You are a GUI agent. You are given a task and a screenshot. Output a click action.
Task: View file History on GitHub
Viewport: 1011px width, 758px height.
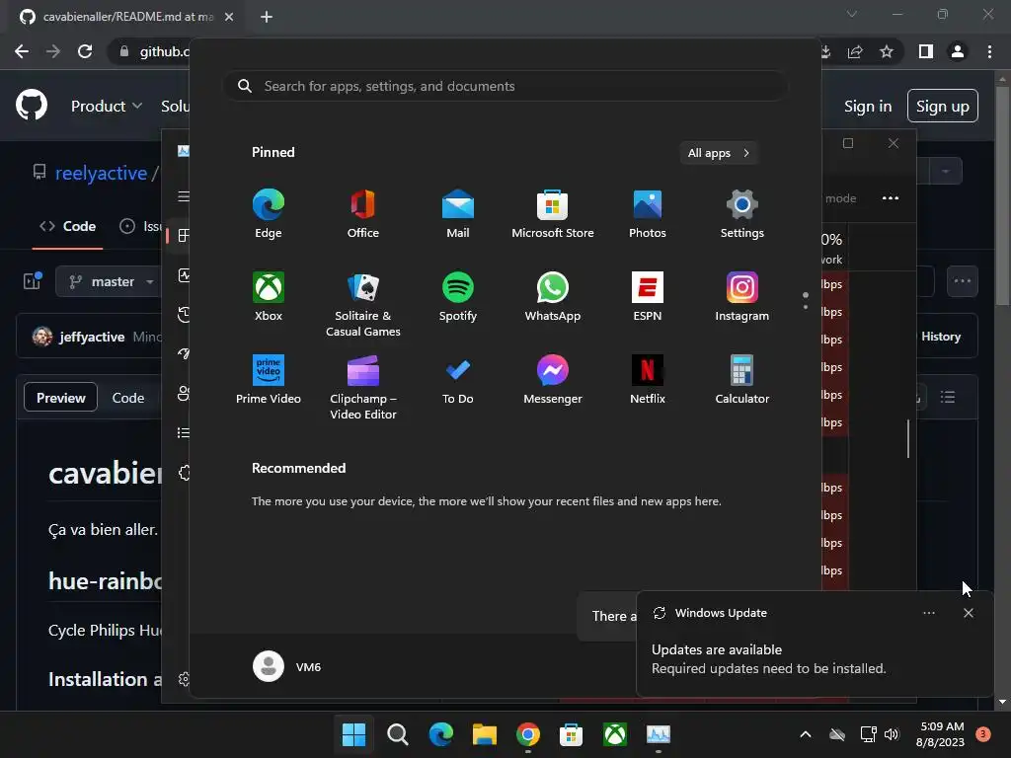pyautogui.click(x=940, y=337)
